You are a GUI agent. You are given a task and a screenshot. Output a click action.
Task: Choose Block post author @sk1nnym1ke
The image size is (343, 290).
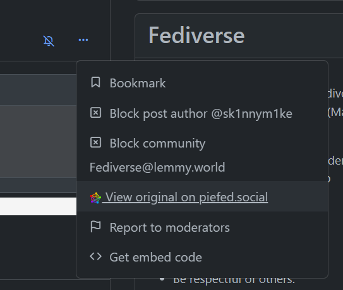pos(202,113)
